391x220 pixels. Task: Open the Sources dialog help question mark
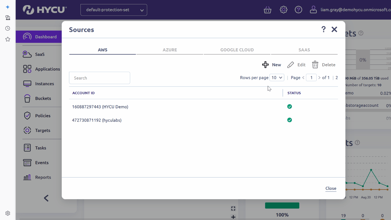click(x=323, y=29)
